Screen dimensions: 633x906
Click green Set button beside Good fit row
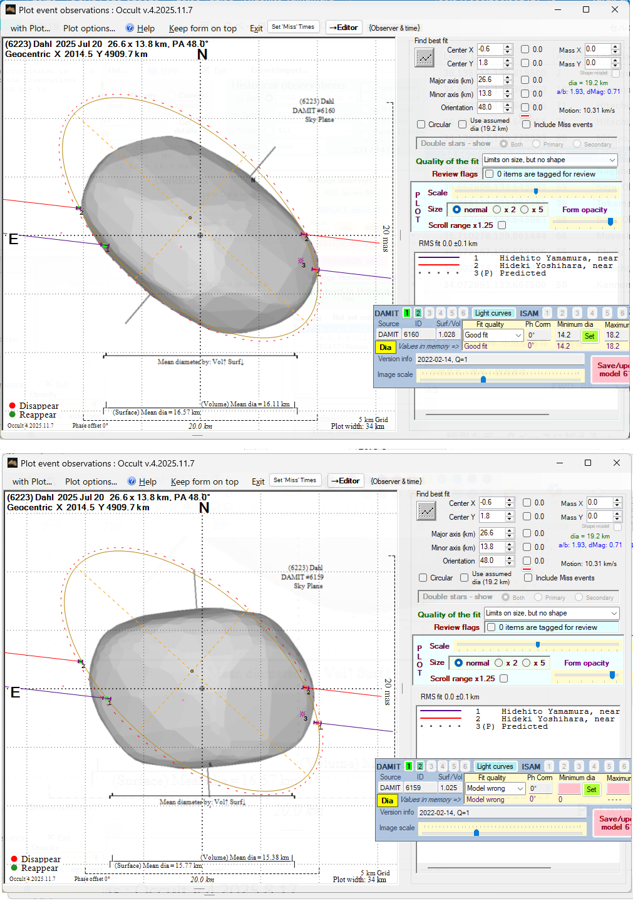coord(589,336)
